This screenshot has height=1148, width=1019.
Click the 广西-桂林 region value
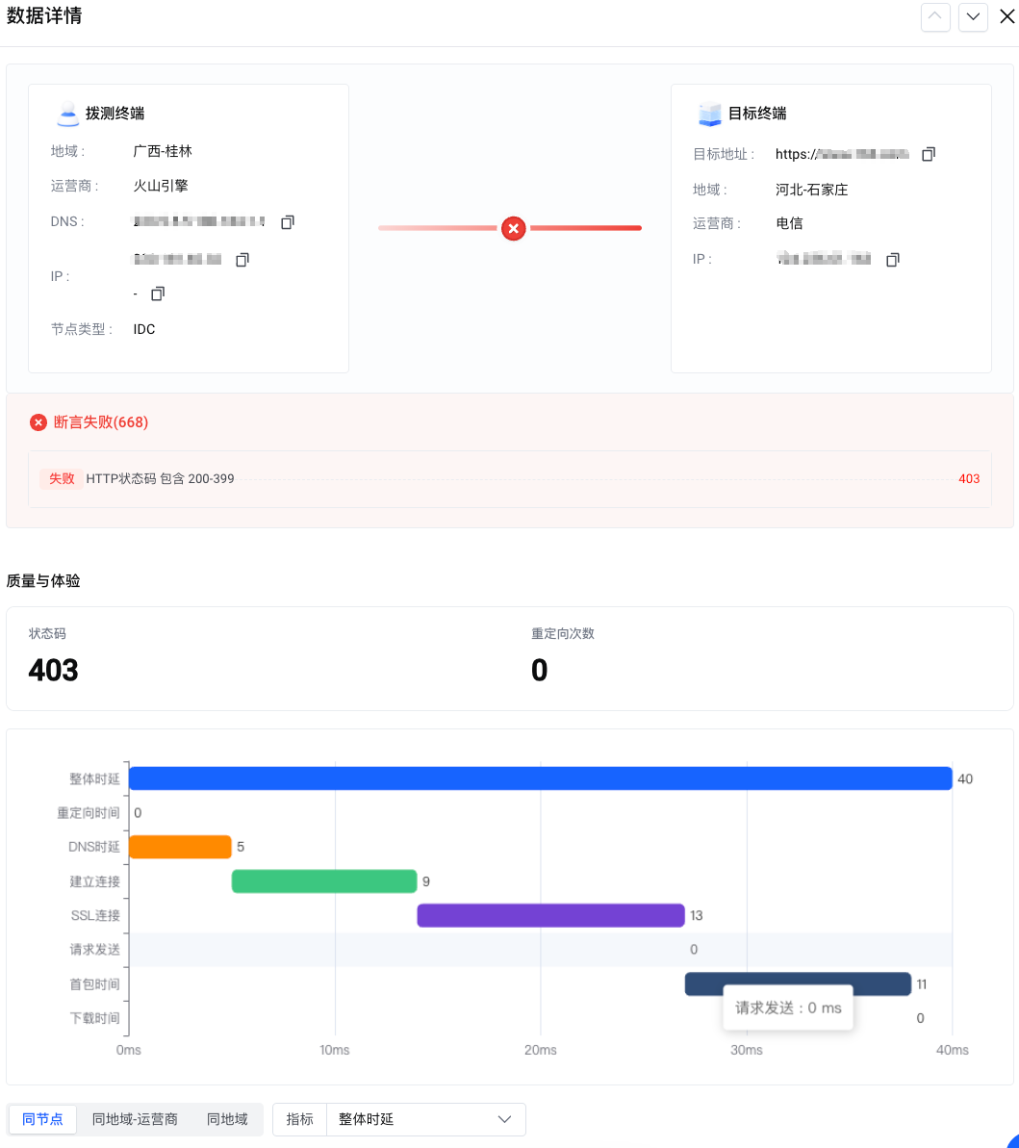tap(163, 151)
